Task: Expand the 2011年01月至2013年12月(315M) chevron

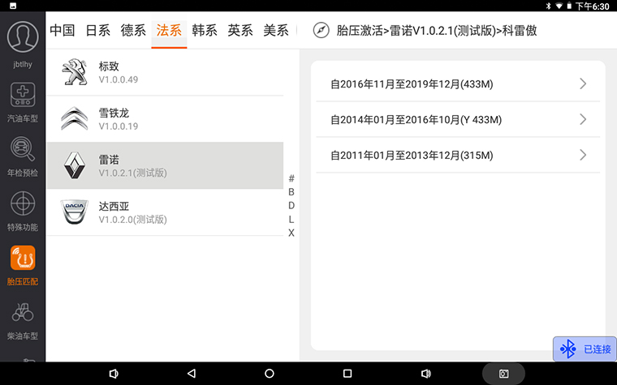Action: point(583,155)
